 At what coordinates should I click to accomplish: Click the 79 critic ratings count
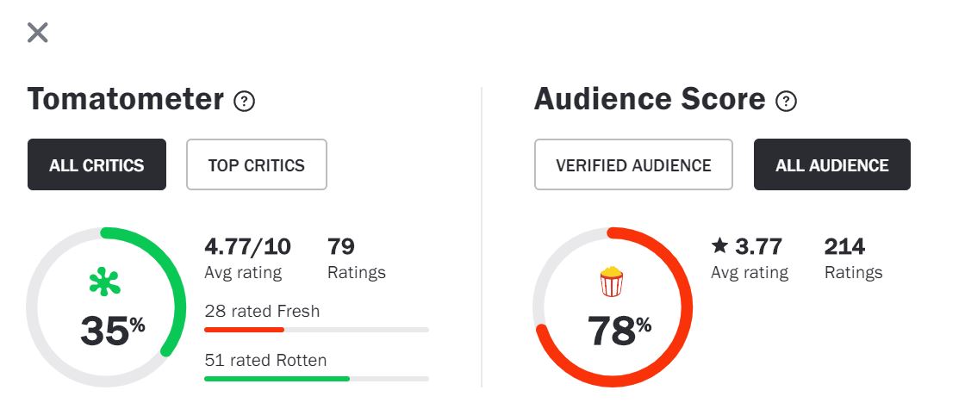(341, 247)
